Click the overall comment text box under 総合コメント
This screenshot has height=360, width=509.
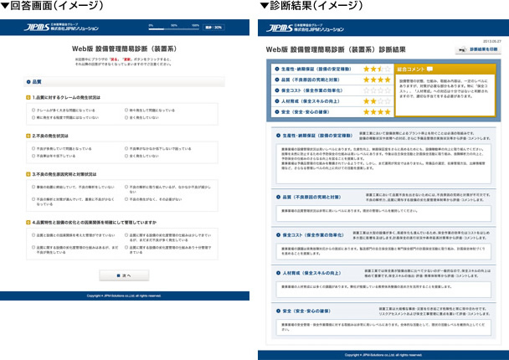[445, 95]
